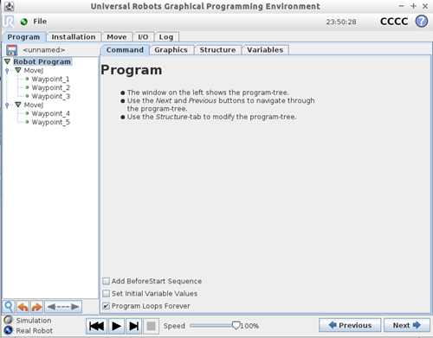Click the green status indicator beside File
The height and width of the screenshot is (338, 433).
pos(24,22)
